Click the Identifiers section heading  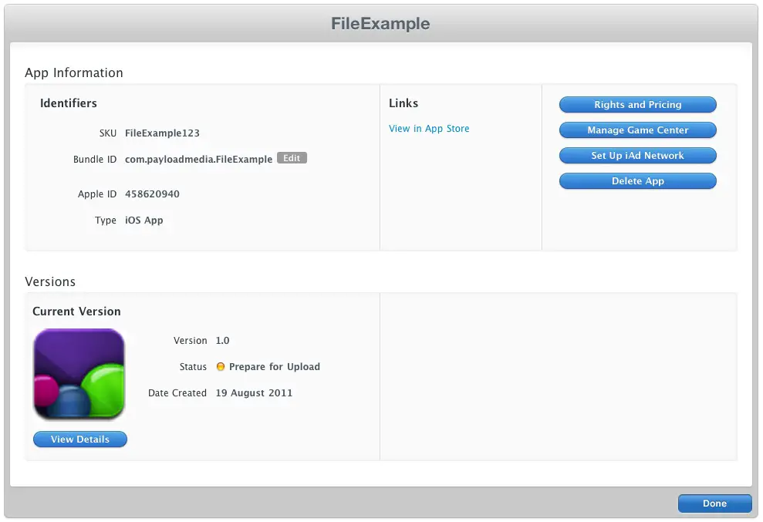69,103
